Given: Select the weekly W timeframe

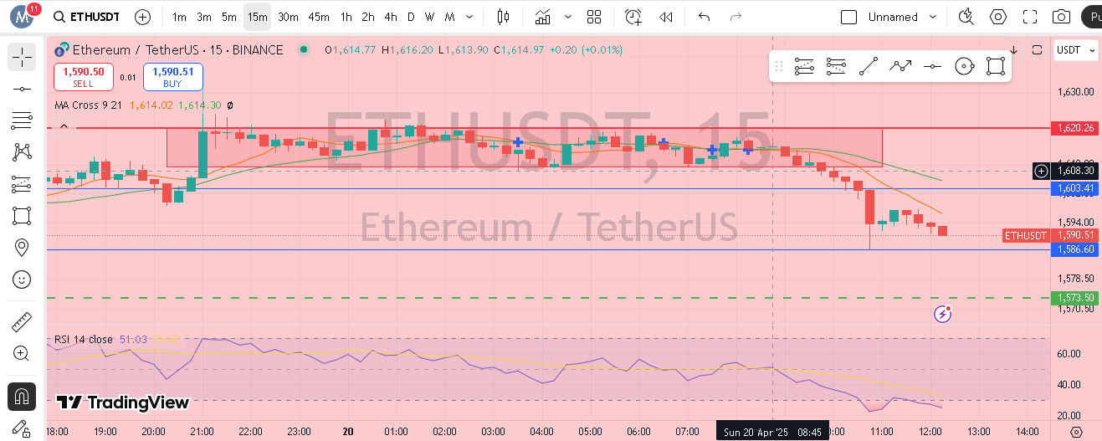Looking at the screenshot, I should pos(429,17).
